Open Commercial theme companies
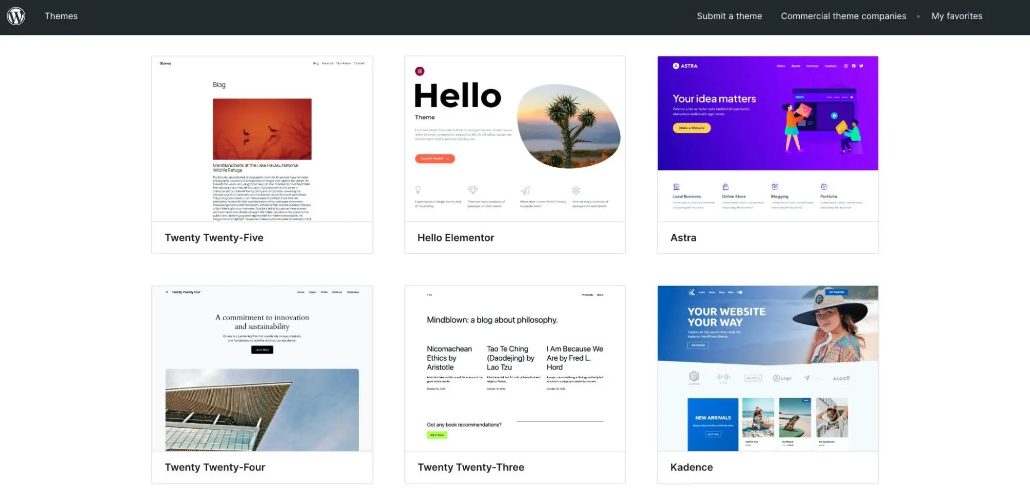Image resolution: width=1030 pixels, height=491 pixels. point(843,16)
